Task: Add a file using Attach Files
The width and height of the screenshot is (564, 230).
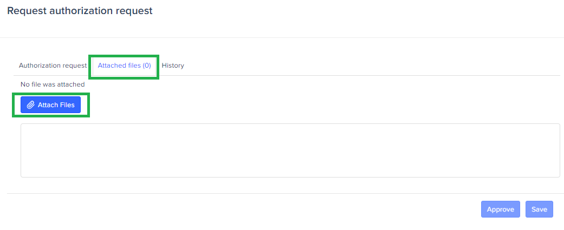Action: (x=51, y=105)
